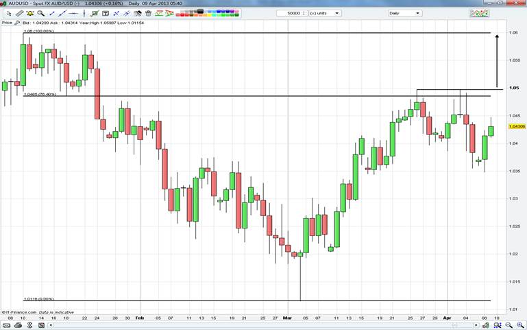The height and width of the screenshot is (330, 527).
Task: Click the linked-rings icon in the bottom bar
Action: [29, 325]
